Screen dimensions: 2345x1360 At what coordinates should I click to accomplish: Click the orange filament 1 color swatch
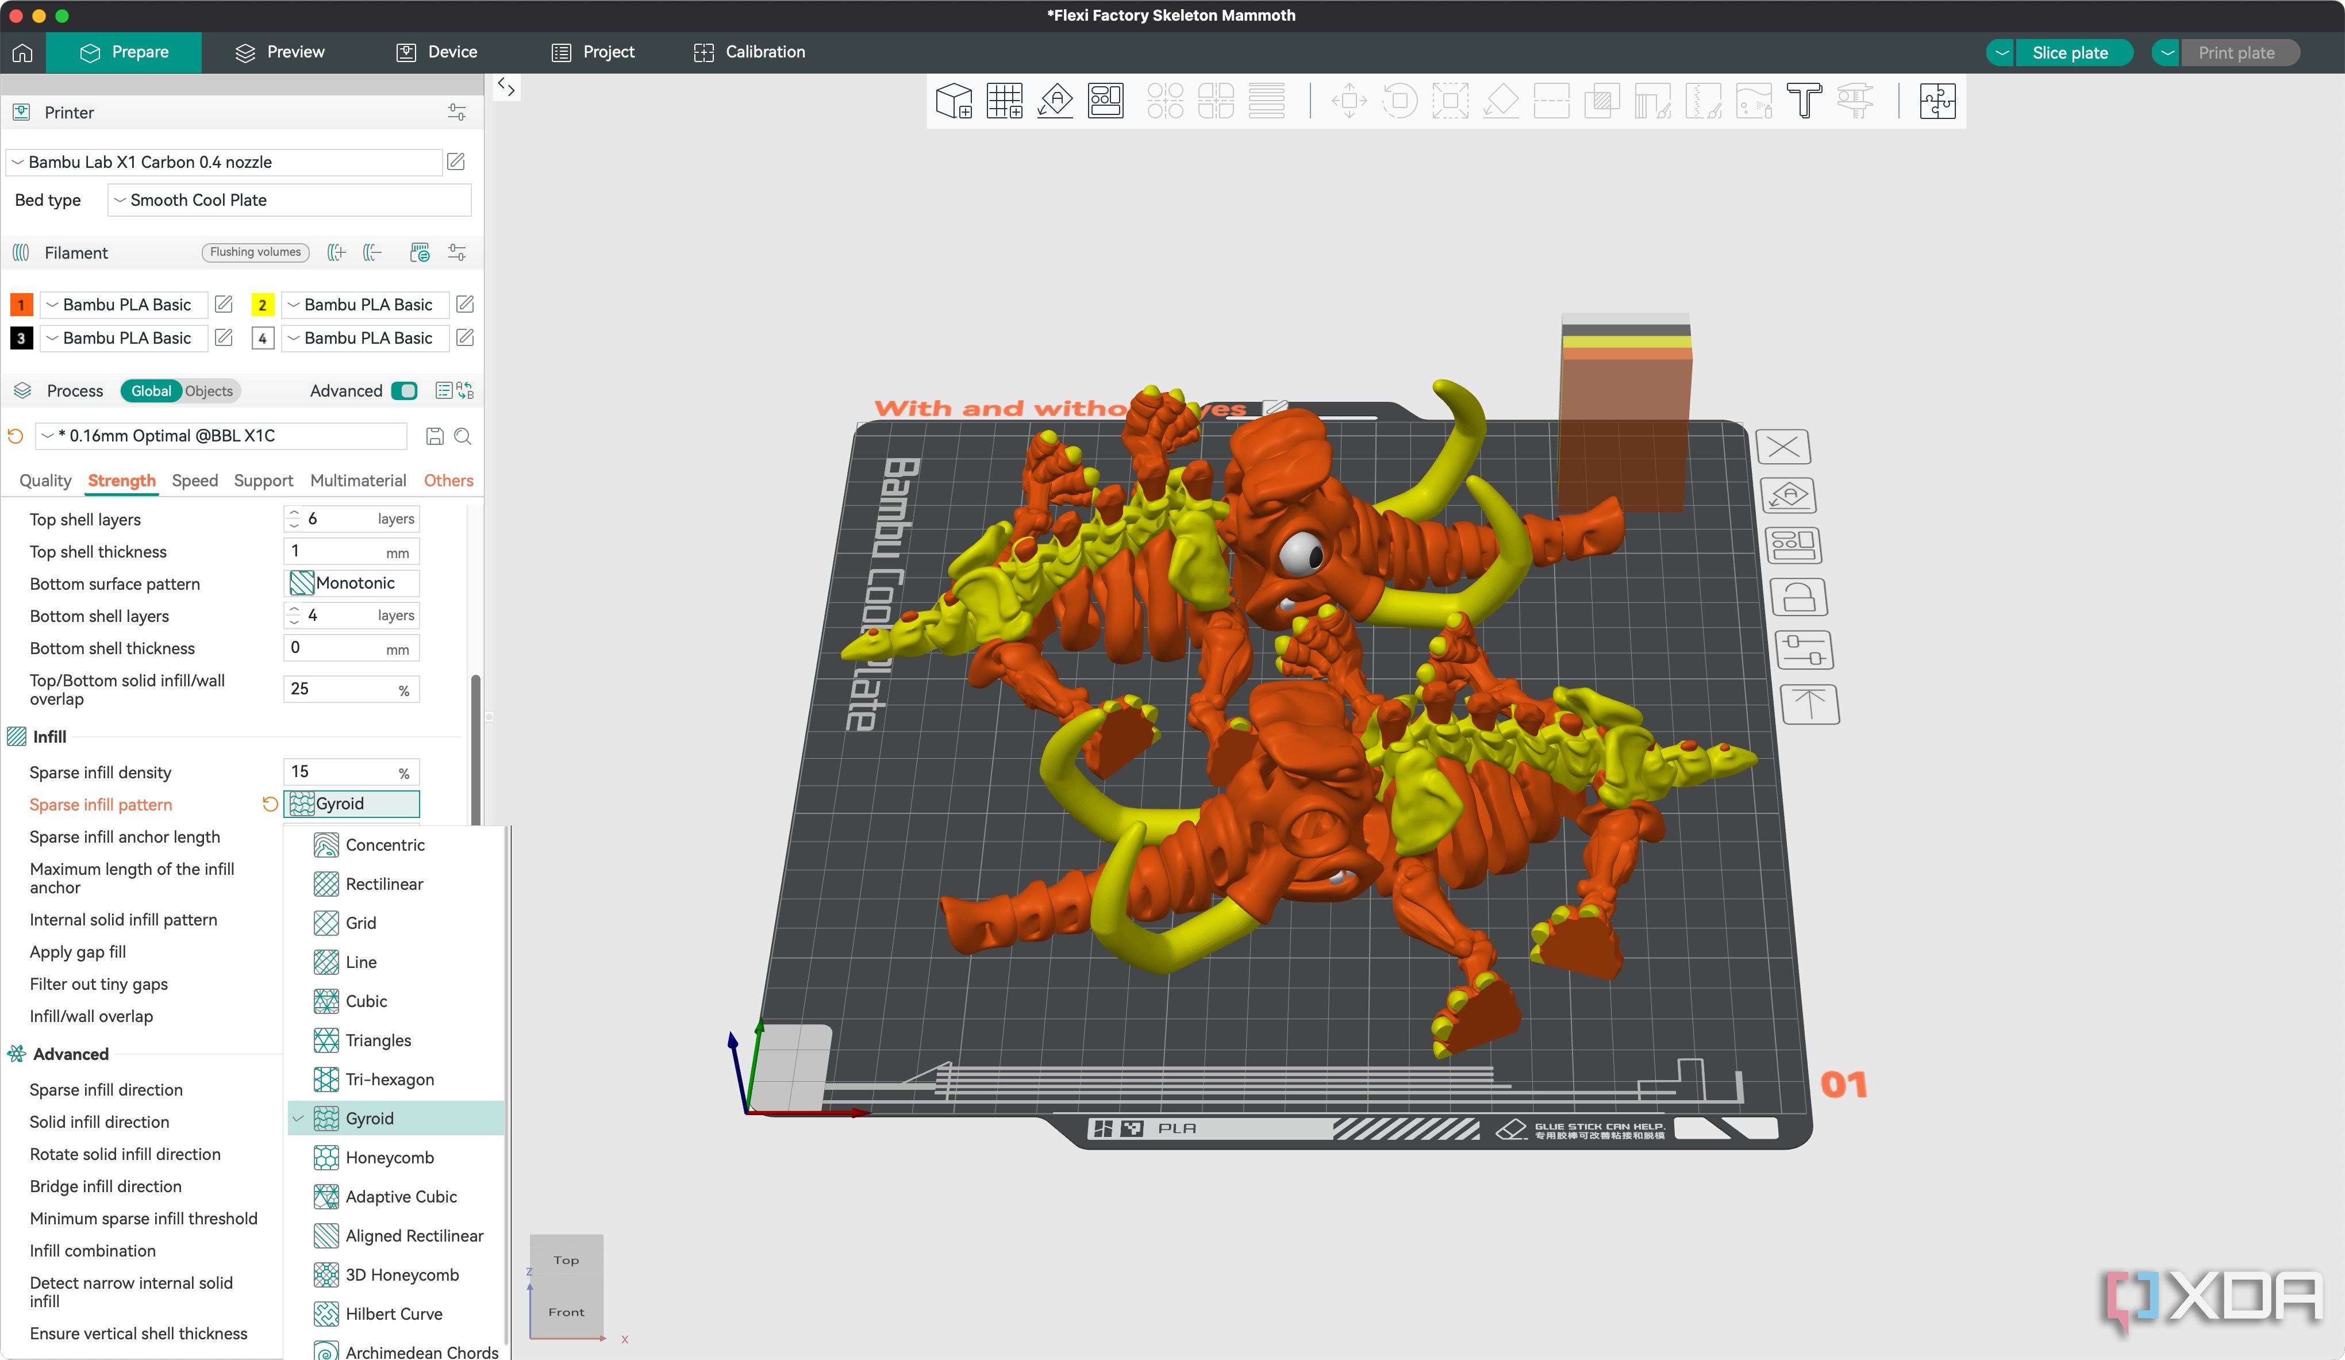pos(21,305)
